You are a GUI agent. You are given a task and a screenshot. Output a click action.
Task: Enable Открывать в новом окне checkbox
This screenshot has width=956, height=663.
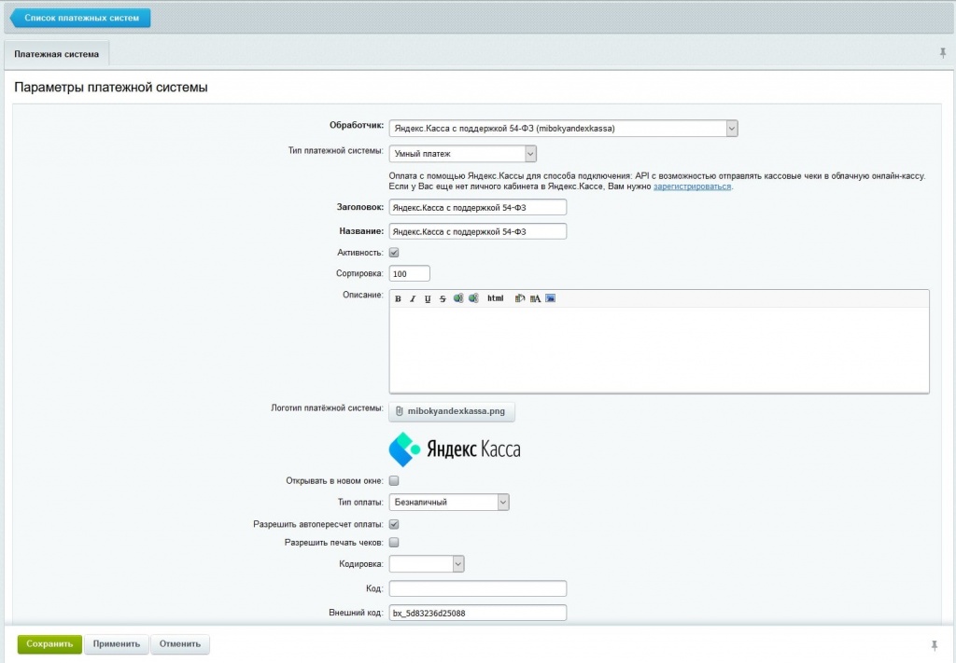[394, 481]
